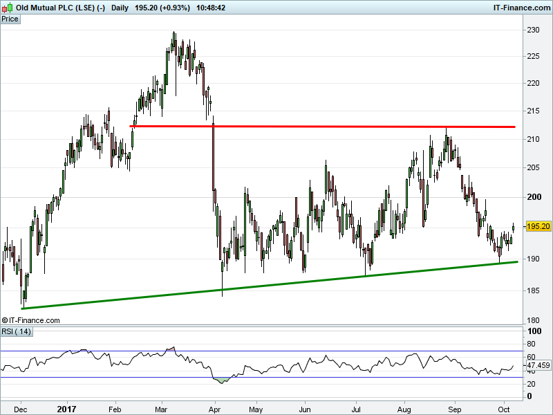Click the bold 200 price axis label

pos(534,197)
